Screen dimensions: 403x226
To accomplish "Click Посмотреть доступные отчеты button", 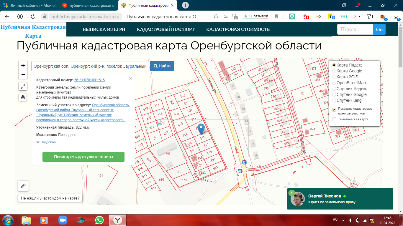I will tap(83, 157).
